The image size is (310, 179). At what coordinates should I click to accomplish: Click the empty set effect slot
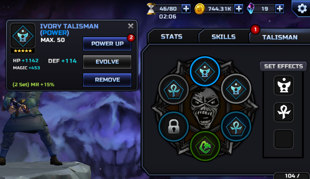click(284, 139)
